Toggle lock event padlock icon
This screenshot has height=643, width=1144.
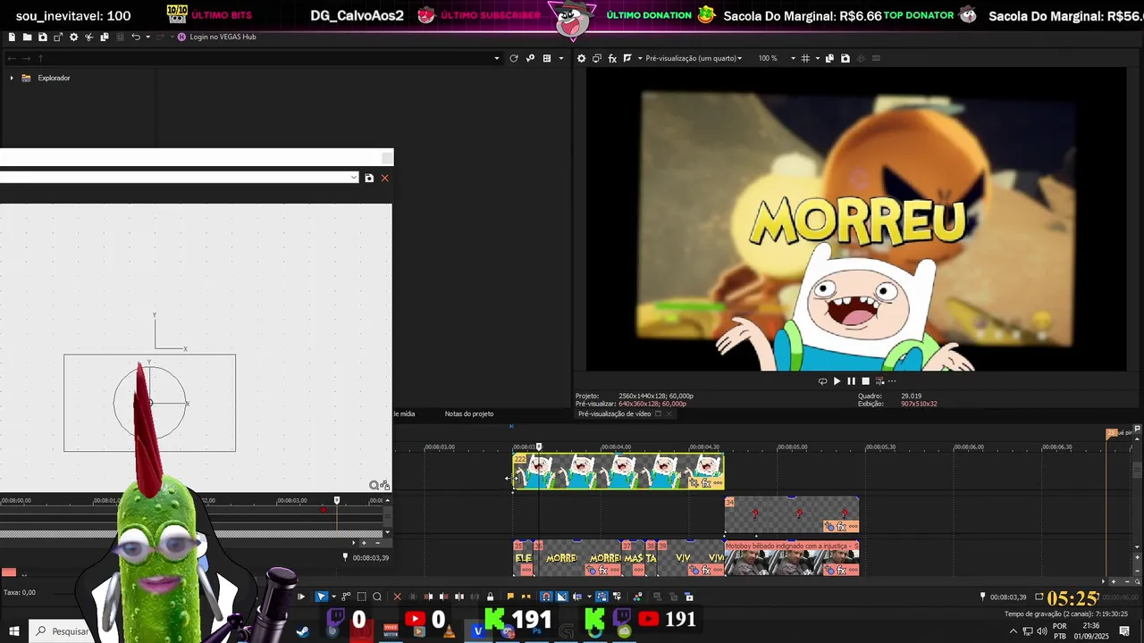pos(490,597)
